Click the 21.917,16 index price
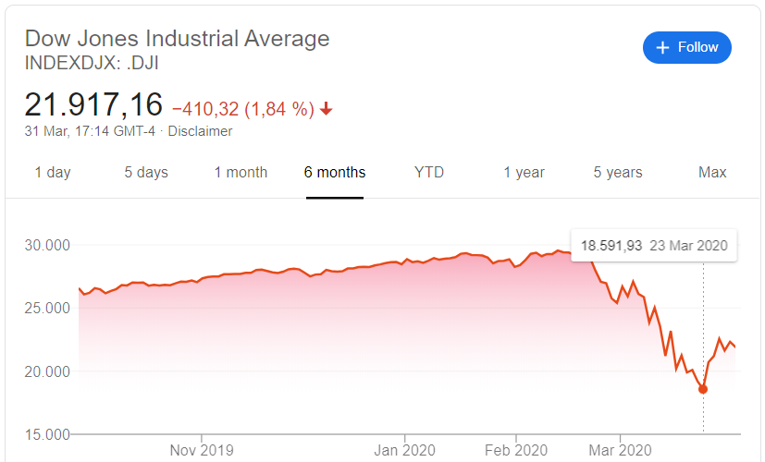The width and height of the screenshot is (765, 462). click(x=93, y=103)
